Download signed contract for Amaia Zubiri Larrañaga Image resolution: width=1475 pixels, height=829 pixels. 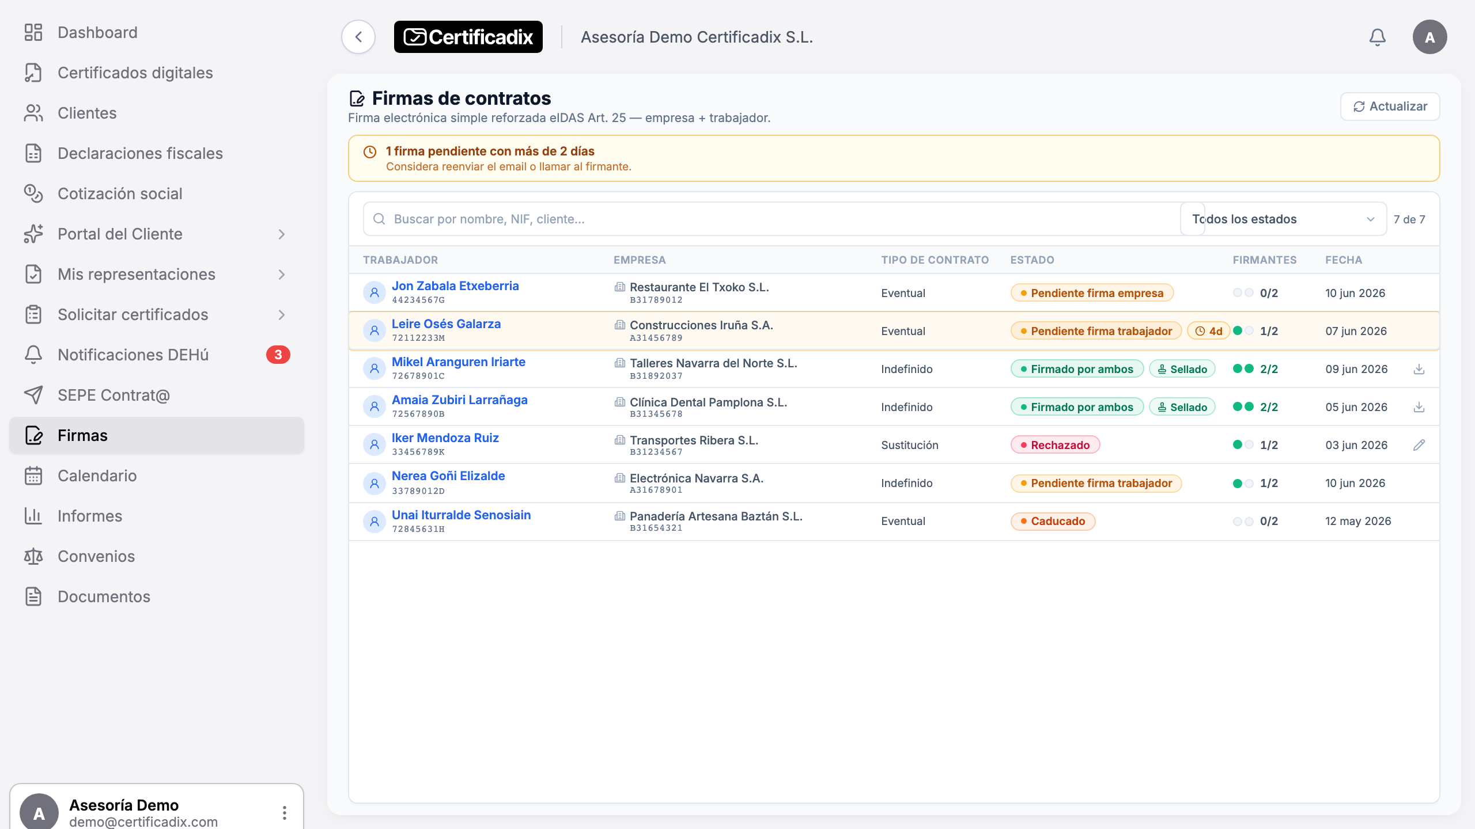click(1419, 407)
